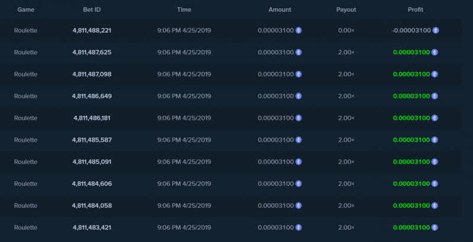473x242 pixels.
Task: Click the time cell for bet 4,811,483,421
Action: (x=184, y=228)
